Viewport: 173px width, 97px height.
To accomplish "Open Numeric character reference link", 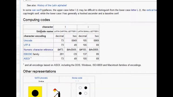I will click(38, 50).
